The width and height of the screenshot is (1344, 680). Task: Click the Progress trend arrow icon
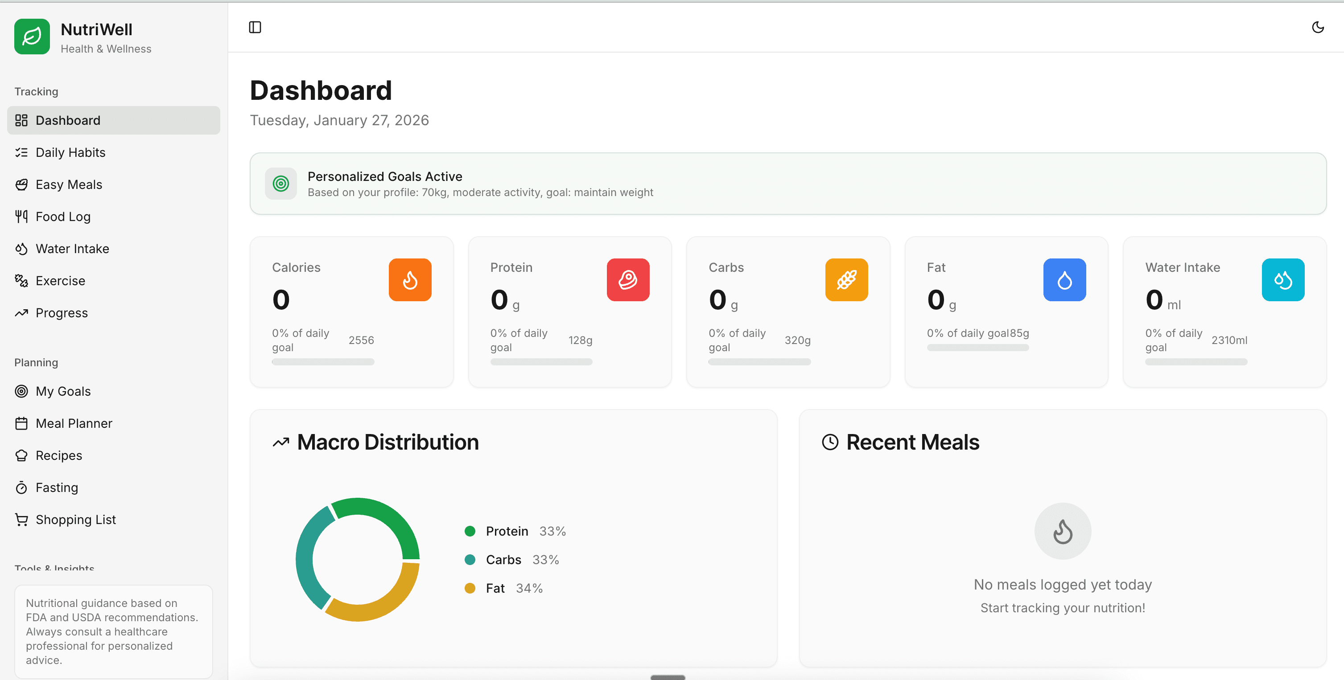[x=21, y=313]
